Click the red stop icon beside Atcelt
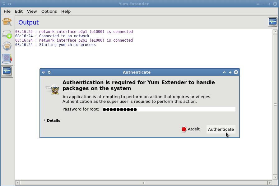The image size is (279, 186). [184, 129]
